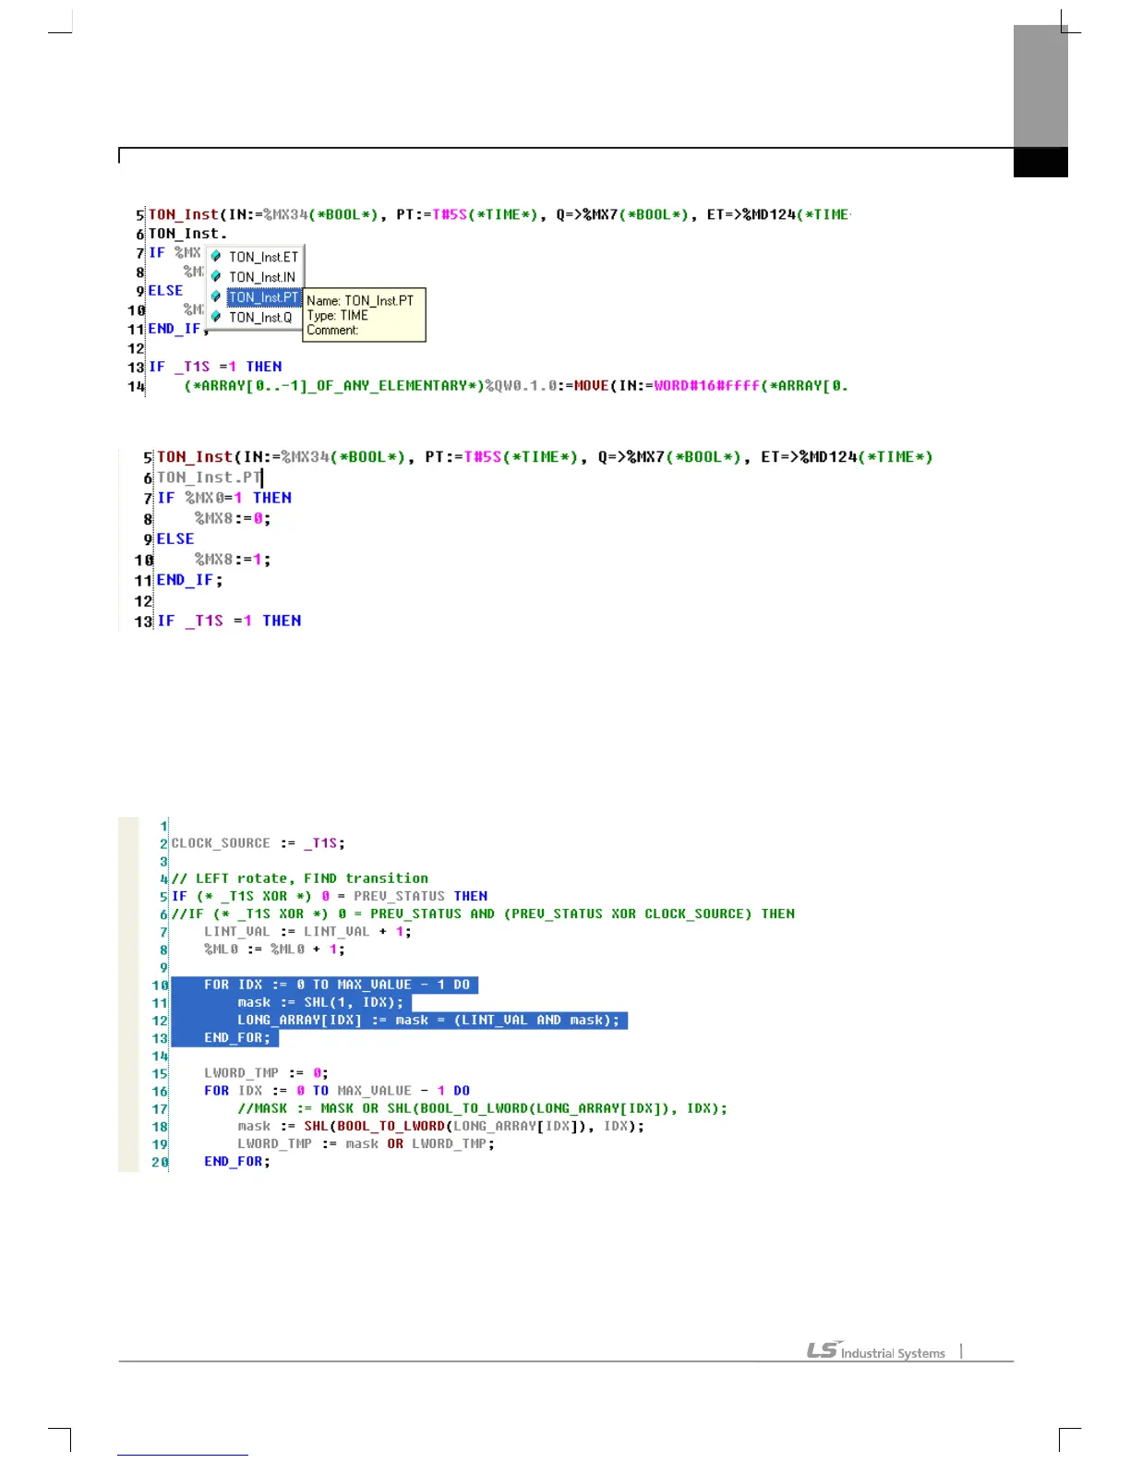
Task: Click the member icon beside TON_Inst.Q
Action: tap(216, 317)
